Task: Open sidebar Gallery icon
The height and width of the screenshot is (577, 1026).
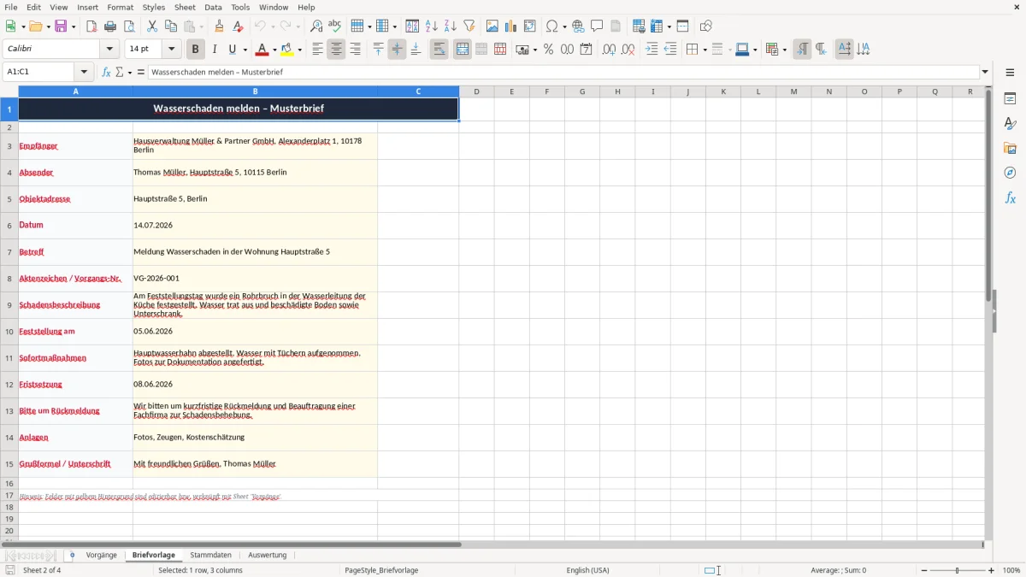Action: [x=1010, y=149]
